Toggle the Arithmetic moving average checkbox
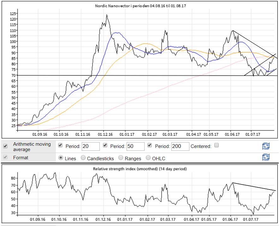The image size is (280, 226). 5,146
